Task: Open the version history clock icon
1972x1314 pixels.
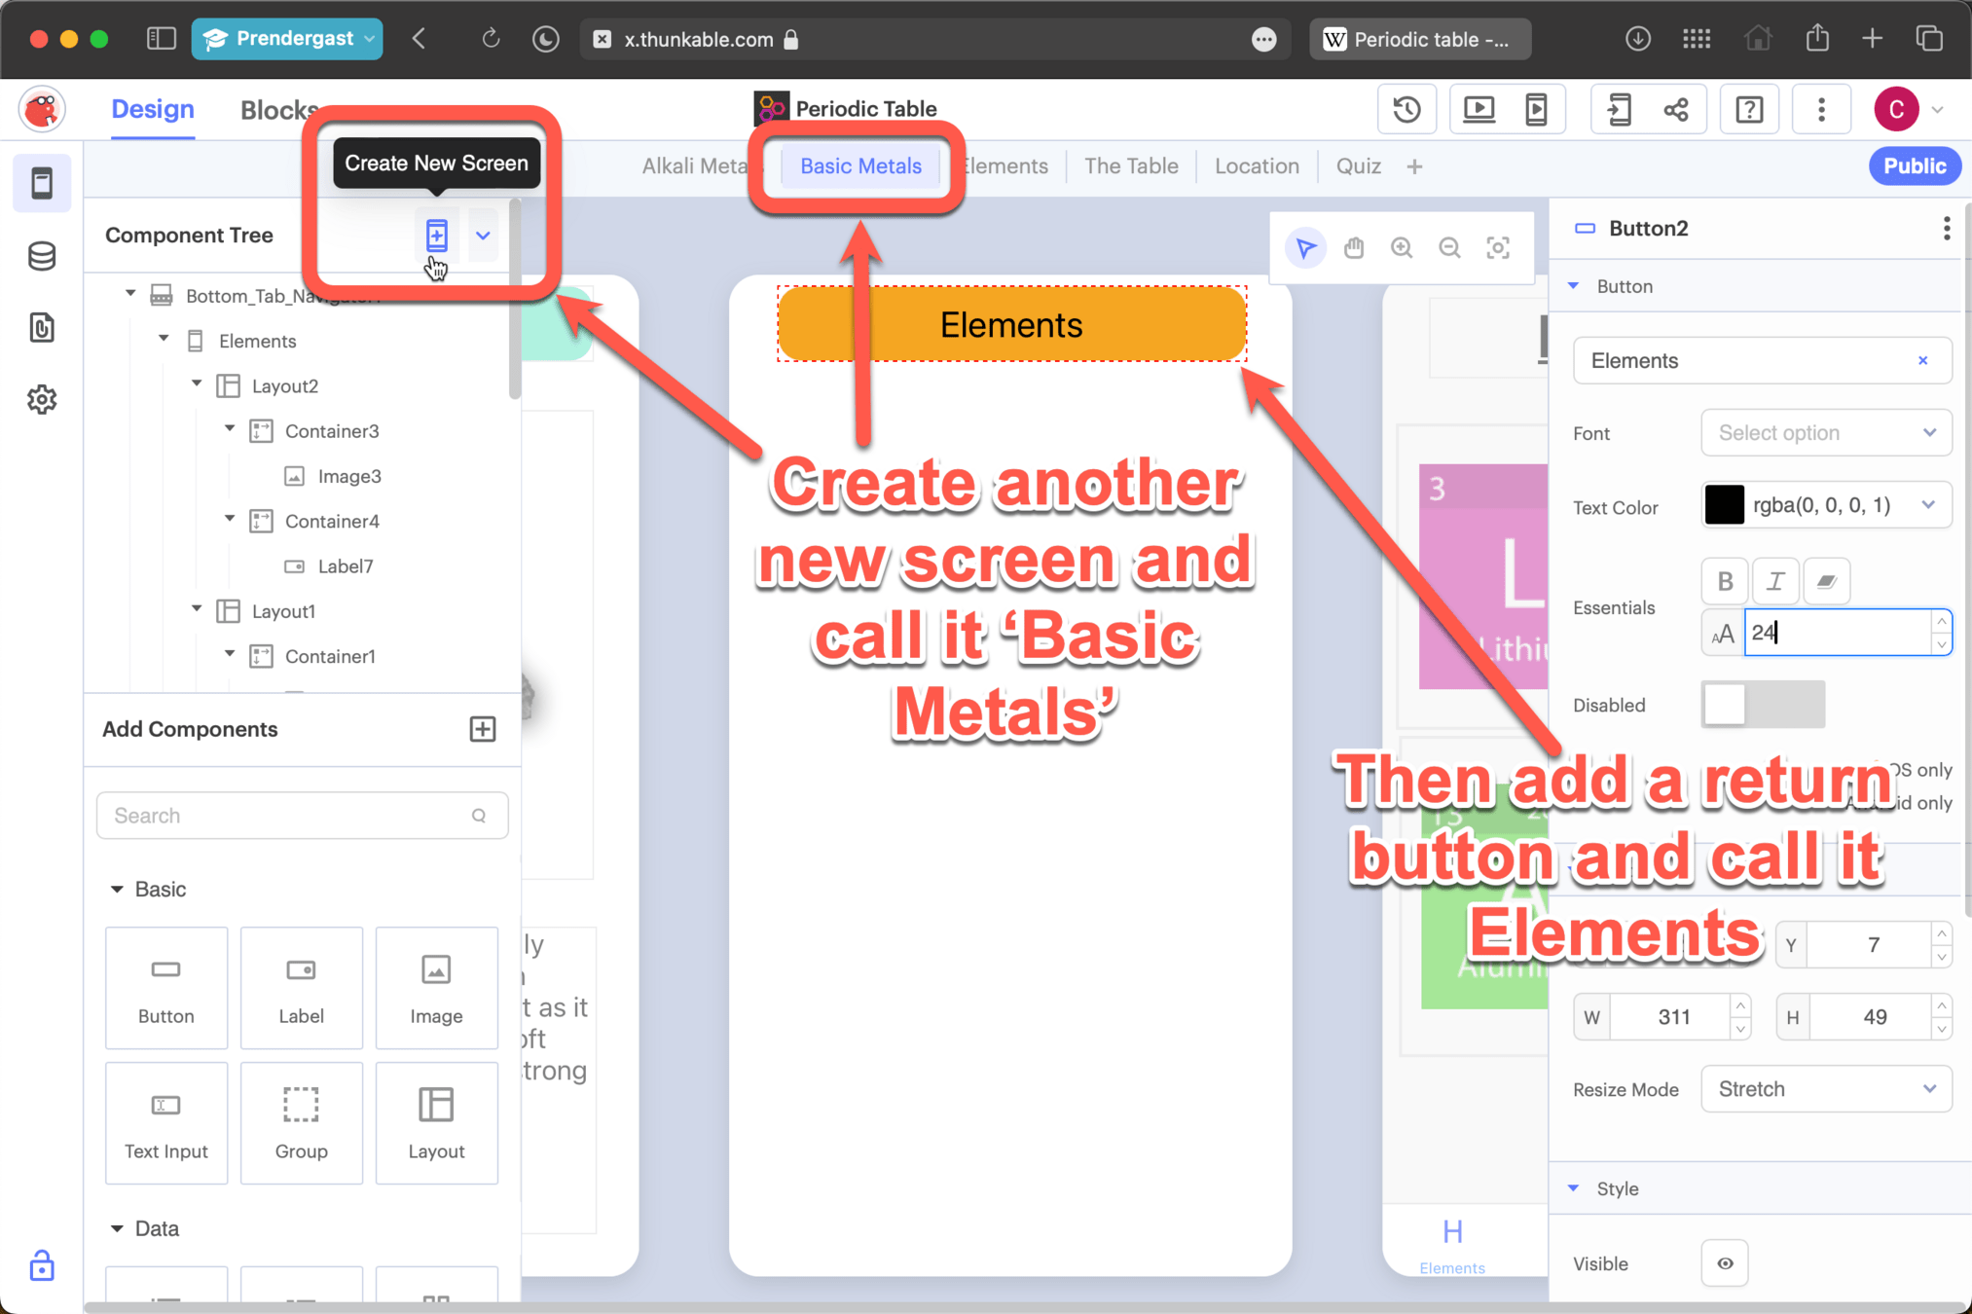Action: pos(1406,109)
